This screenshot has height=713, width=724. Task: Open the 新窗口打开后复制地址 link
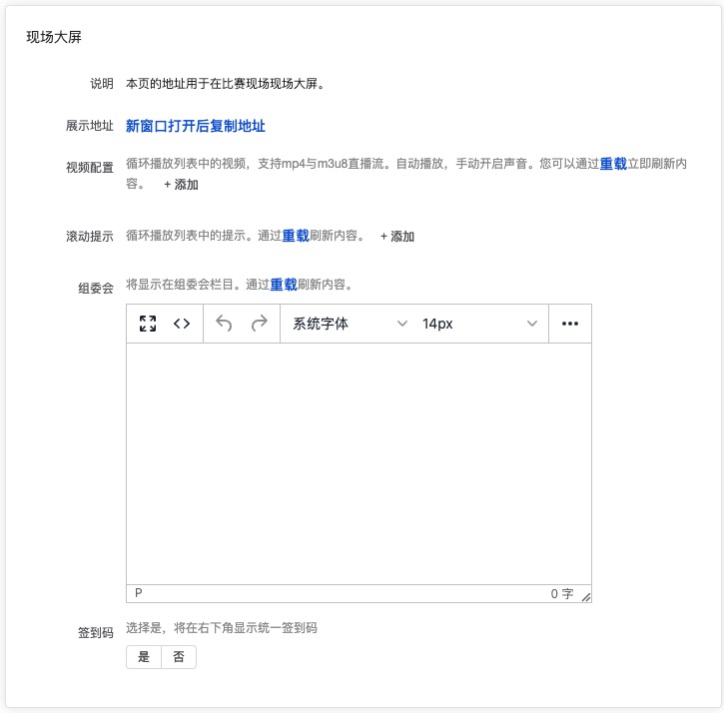pos(196,126)
